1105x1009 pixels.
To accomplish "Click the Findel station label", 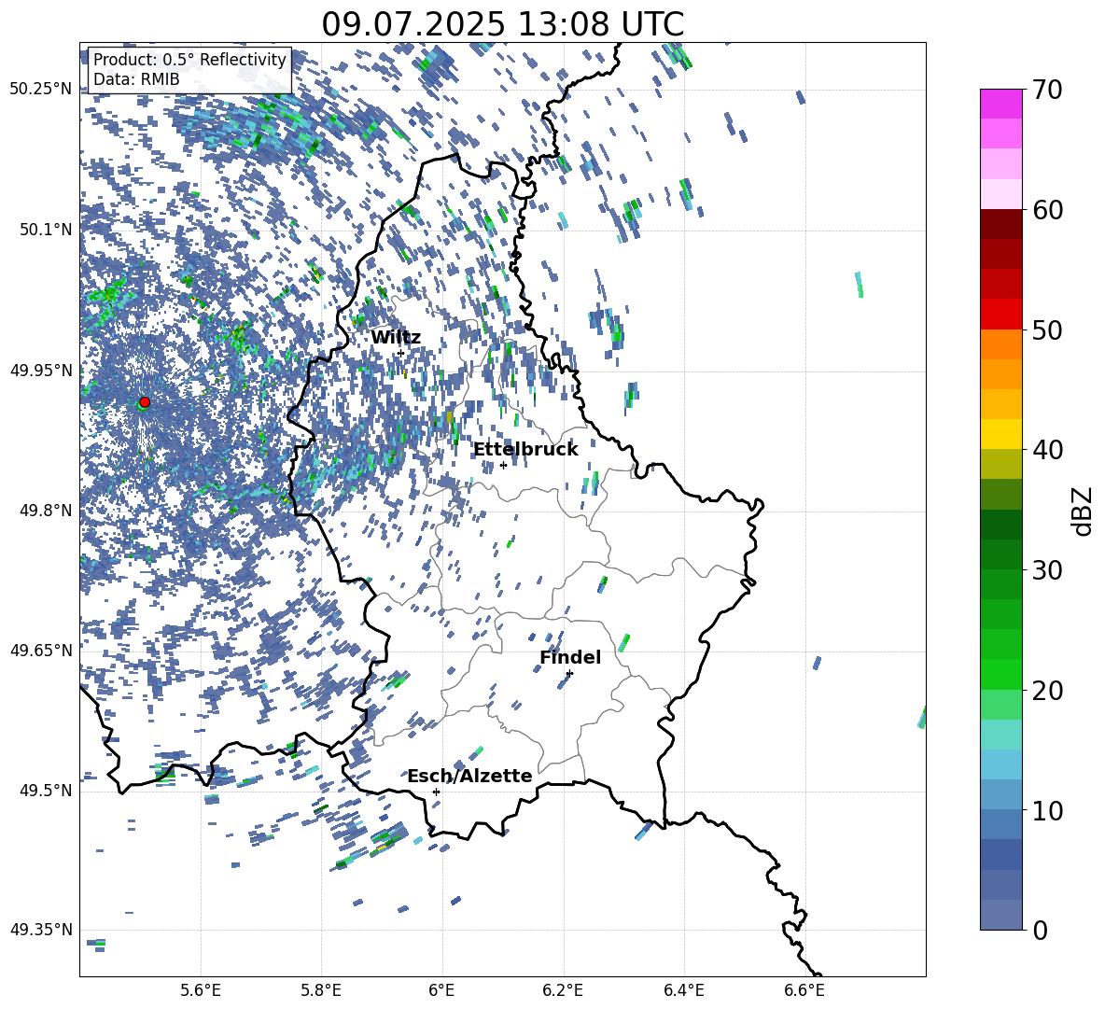I will coord(570,657).
